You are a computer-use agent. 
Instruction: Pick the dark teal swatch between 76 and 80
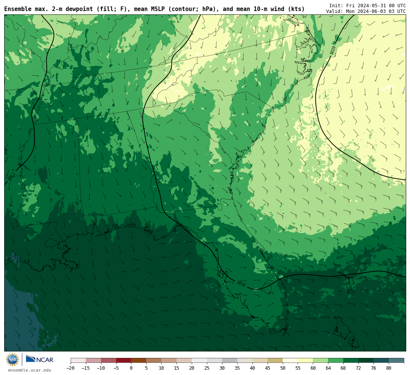382,361
